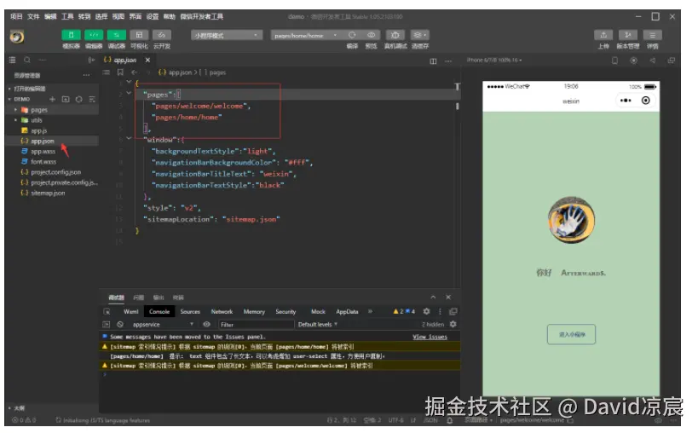
Task: Click the element inspector icon in devtools
Action: pyautogui.click(x=107, y=312)
